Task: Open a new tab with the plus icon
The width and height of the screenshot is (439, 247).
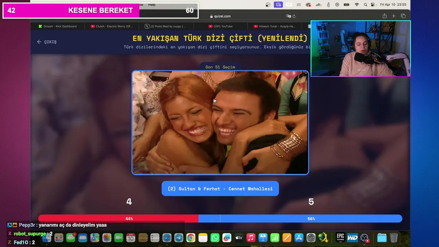Action: point(394,16)
